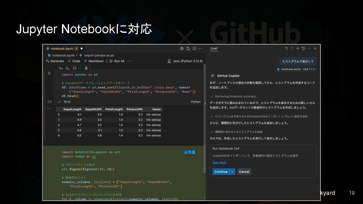363x204 pixels.
Task: Click the Run Notebook Cell title text
Action: 226,149
